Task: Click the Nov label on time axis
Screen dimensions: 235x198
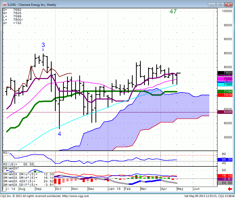Action: tap(75, 189)
